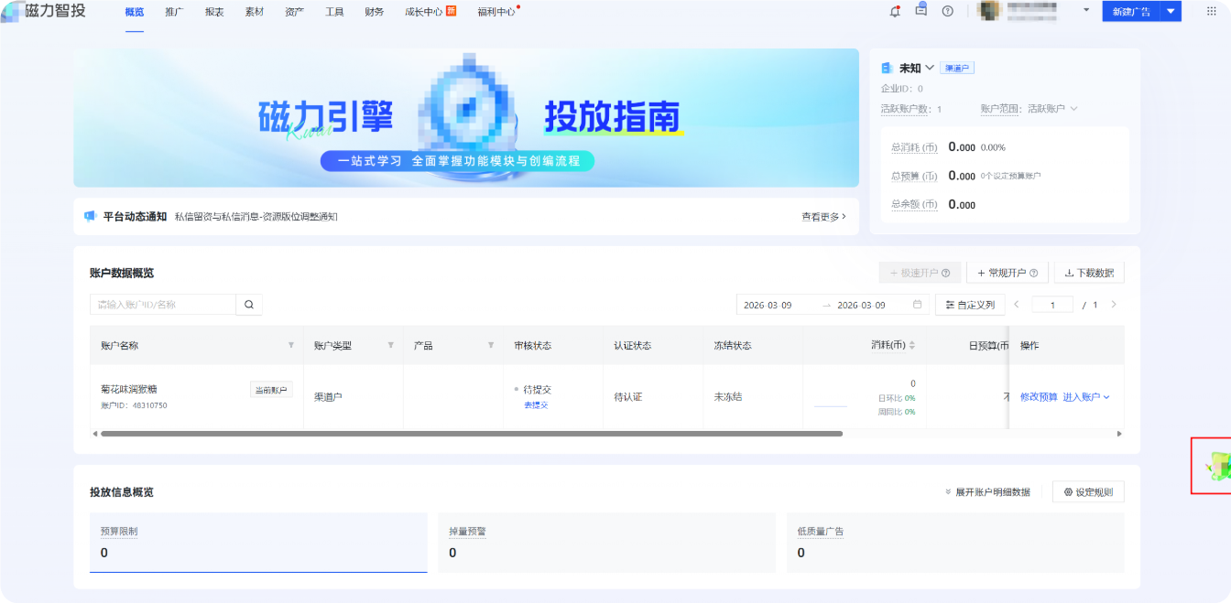Click the 修改预算 link
This screenshot has height=603, width=1231.
(1039, 397)
